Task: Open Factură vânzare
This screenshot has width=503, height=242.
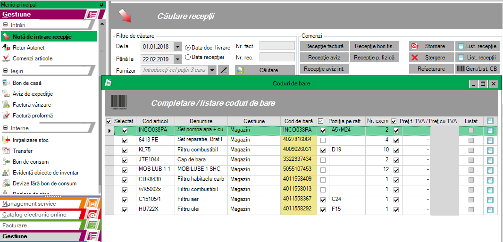Action: [32, 105]
